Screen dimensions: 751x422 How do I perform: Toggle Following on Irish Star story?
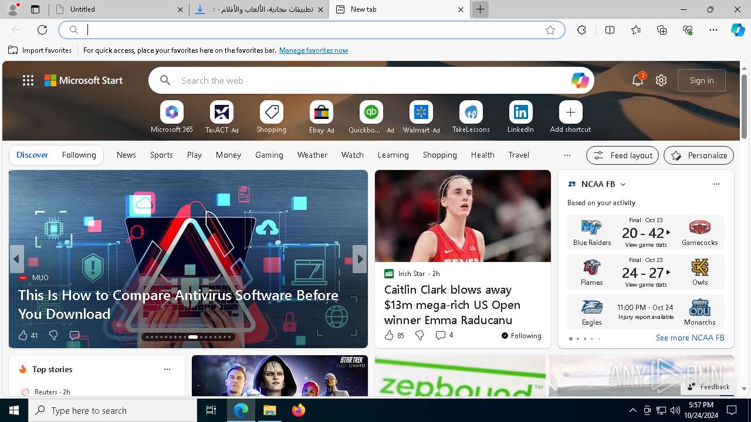tap(521, 336)
